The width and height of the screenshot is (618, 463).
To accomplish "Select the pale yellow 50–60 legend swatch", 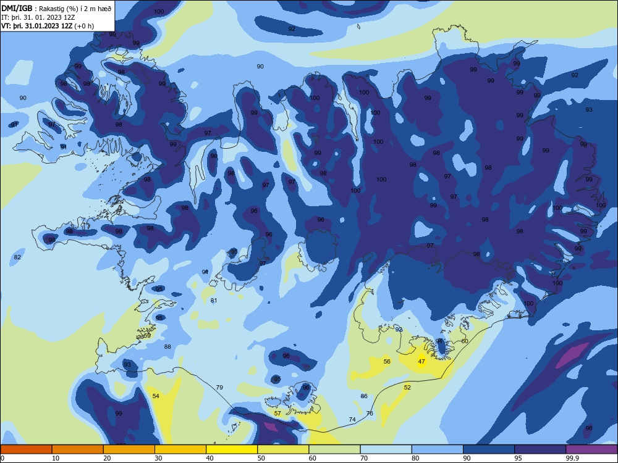I will click(x=283, y=449).
